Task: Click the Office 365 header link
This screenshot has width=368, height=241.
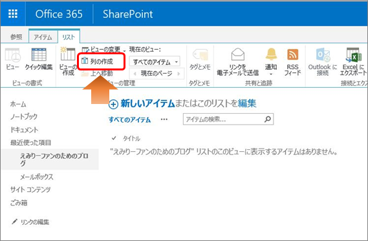Action: 59,14
